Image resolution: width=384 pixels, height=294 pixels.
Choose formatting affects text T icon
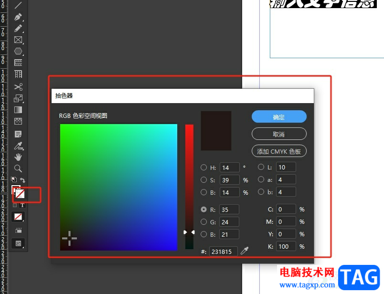tap(22, 205)
